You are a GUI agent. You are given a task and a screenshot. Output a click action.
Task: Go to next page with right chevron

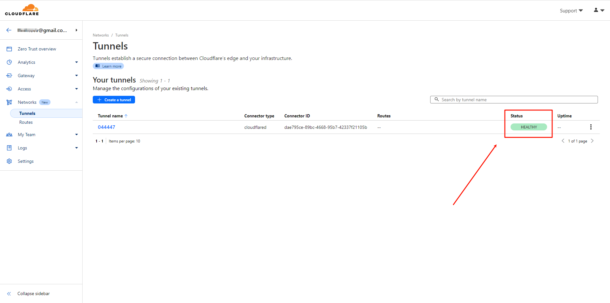pyautogui.click(x=592, y=141)
